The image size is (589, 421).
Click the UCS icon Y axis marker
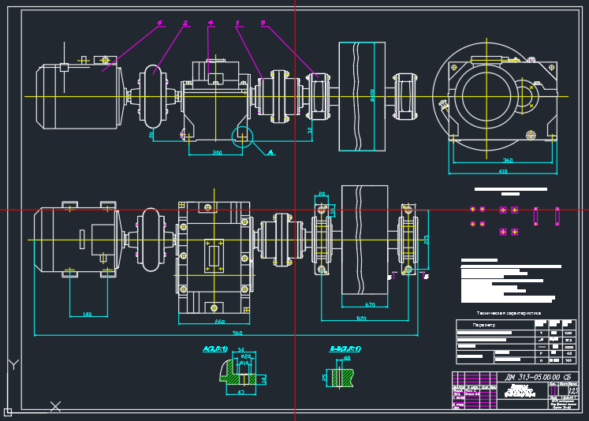(13, 364)
